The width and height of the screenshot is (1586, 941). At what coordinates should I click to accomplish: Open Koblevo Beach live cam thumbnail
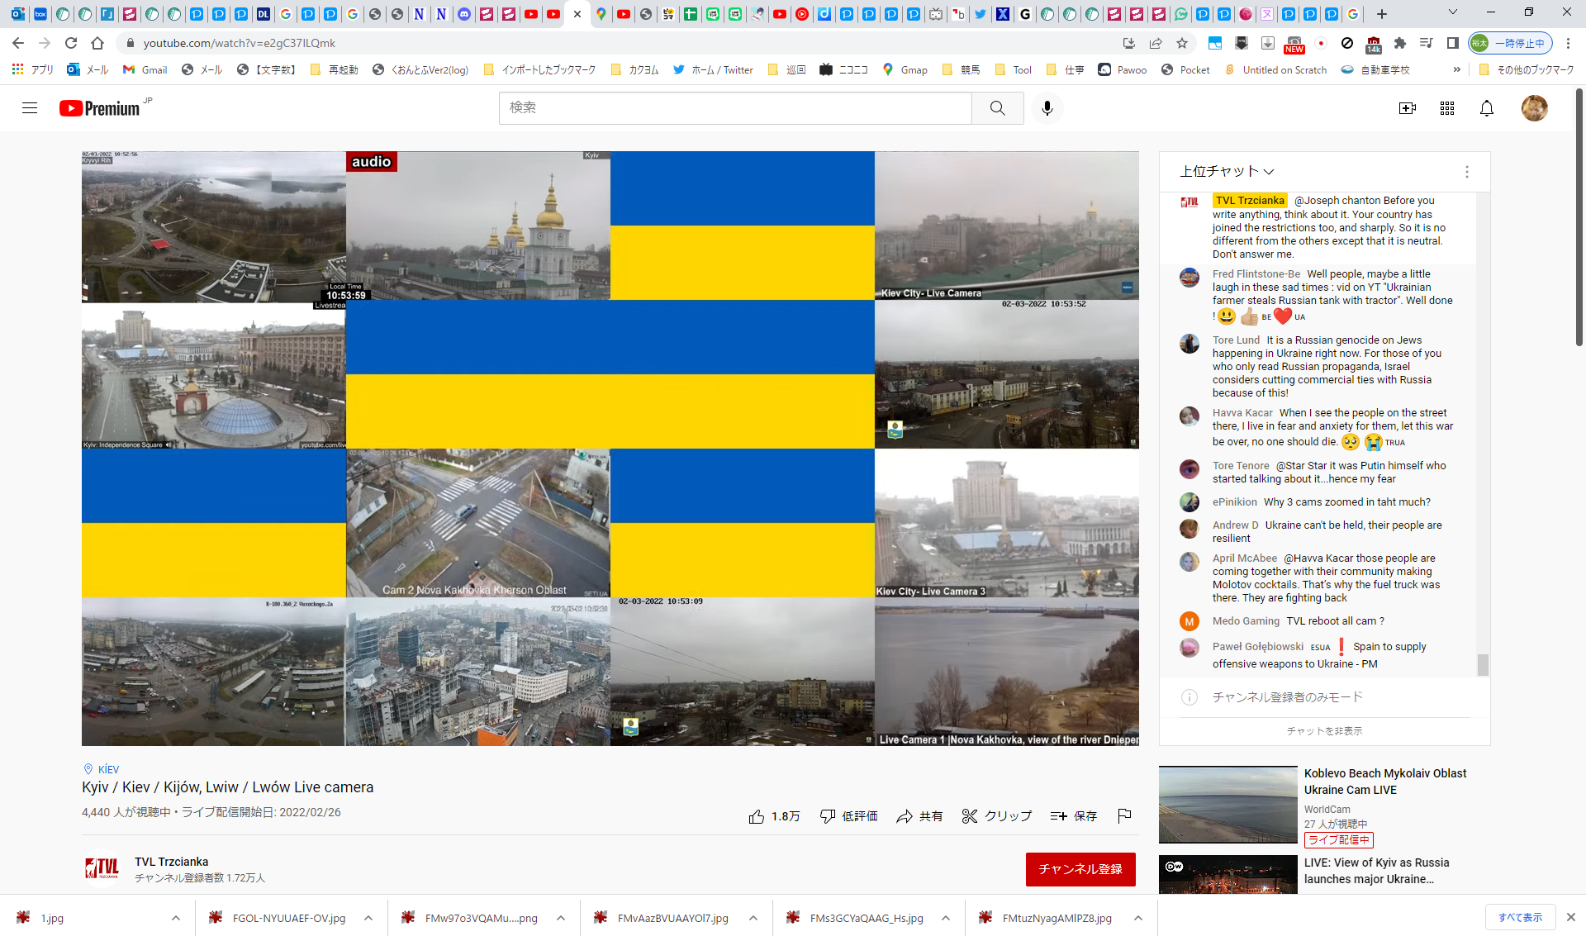tap(1227, 804)
